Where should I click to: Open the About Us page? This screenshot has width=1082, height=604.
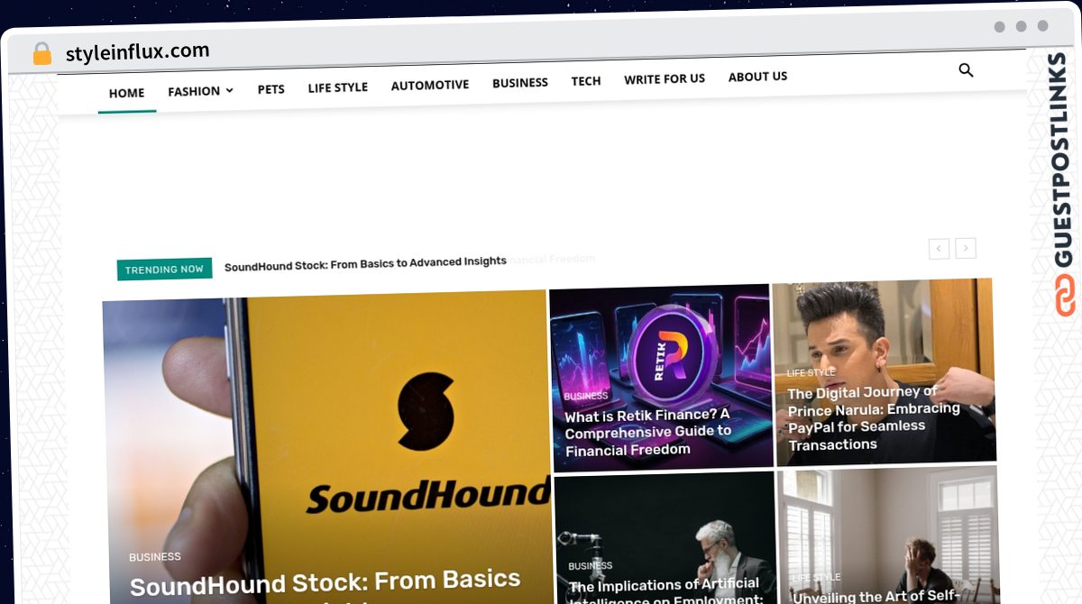click(757, 77)
